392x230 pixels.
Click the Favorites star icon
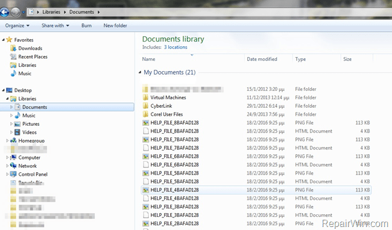pyautogui.click(x=9, y=40)
